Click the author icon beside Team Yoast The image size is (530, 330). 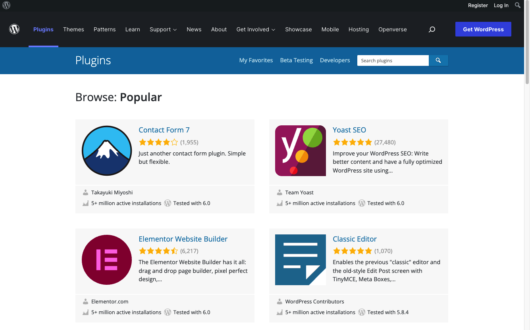coord(279,192)
